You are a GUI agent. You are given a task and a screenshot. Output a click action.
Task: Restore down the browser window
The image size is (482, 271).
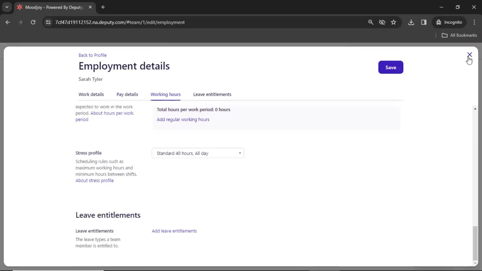(x=458, y=7)
